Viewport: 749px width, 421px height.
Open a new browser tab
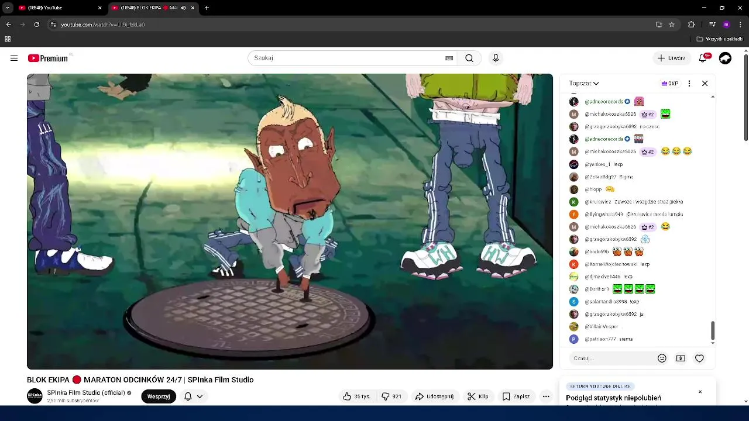point(207,8)
